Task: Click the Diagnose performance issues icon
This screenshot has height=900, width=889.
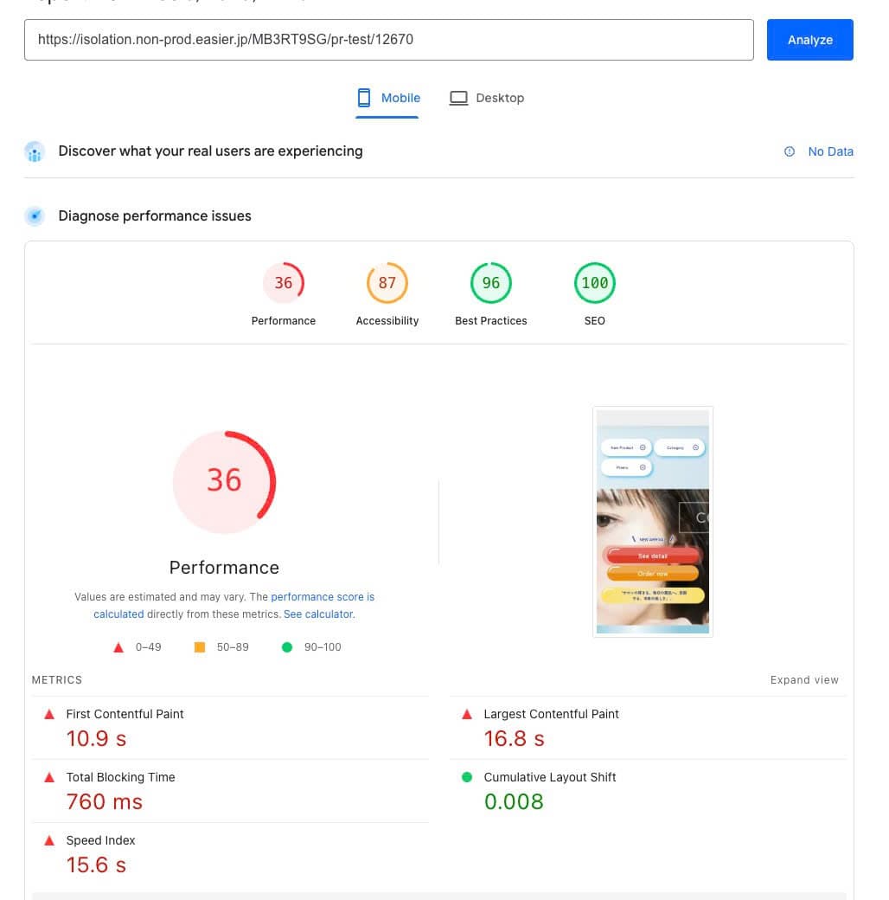Action: [35, 216]
